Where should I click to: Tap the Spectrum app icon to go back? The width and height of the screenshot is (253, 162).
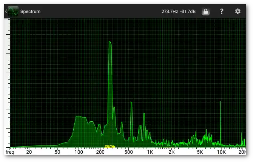click(13, 11)
